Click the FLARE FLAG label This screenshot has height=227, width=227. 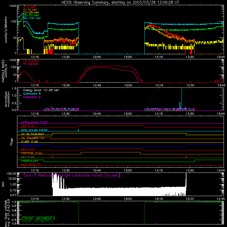(x=30, y=142)
